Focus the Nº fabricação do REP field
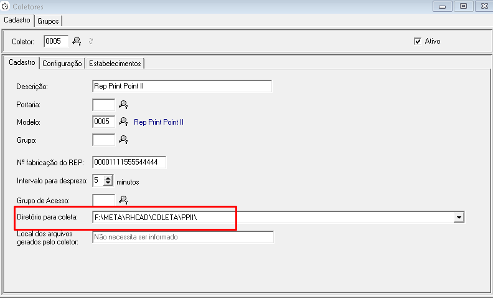 [129, 162]
